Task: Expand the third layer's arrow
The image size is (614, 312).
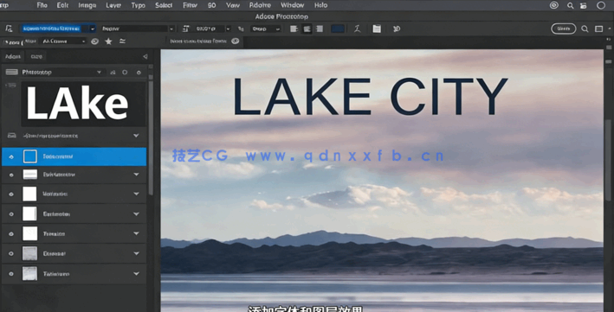Action: click(x=136, y=194)
